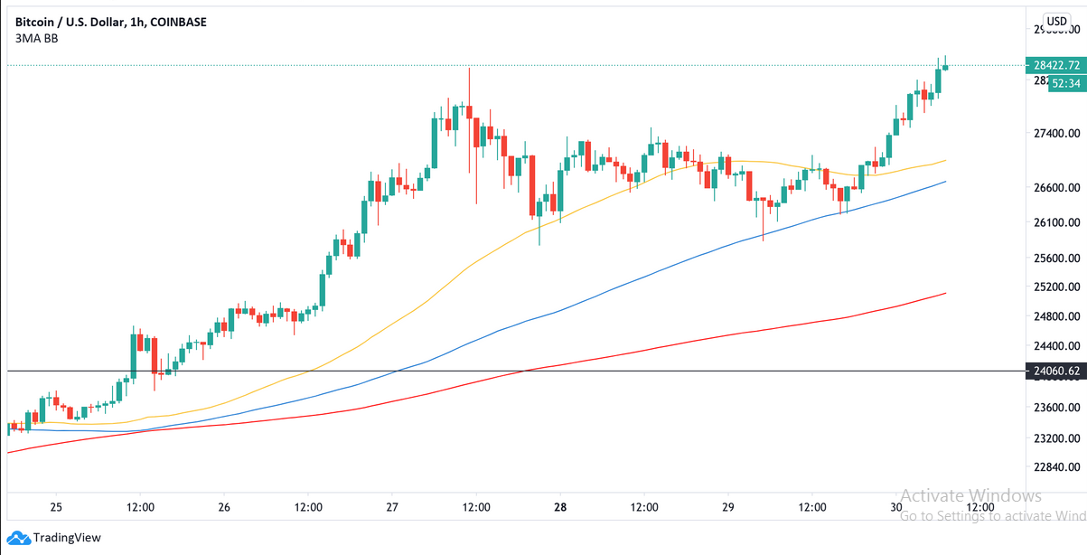The height and width of the screenshot is (555, 1087).
Task: Click the TradingView cloud logo icon
Action: click(x=20, y=538)
